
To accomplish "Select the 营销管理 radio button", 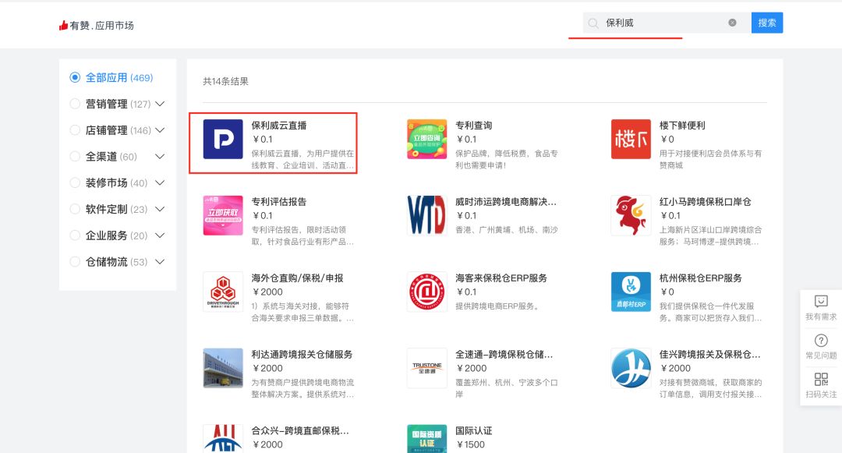I will point(75,104).
